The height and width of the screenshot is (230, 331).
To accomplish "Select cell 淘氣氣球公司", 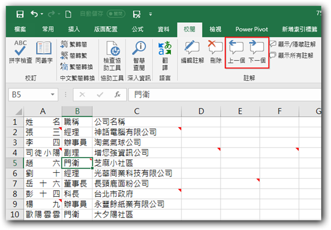I will pyautogui.click(x=137, y=142).
